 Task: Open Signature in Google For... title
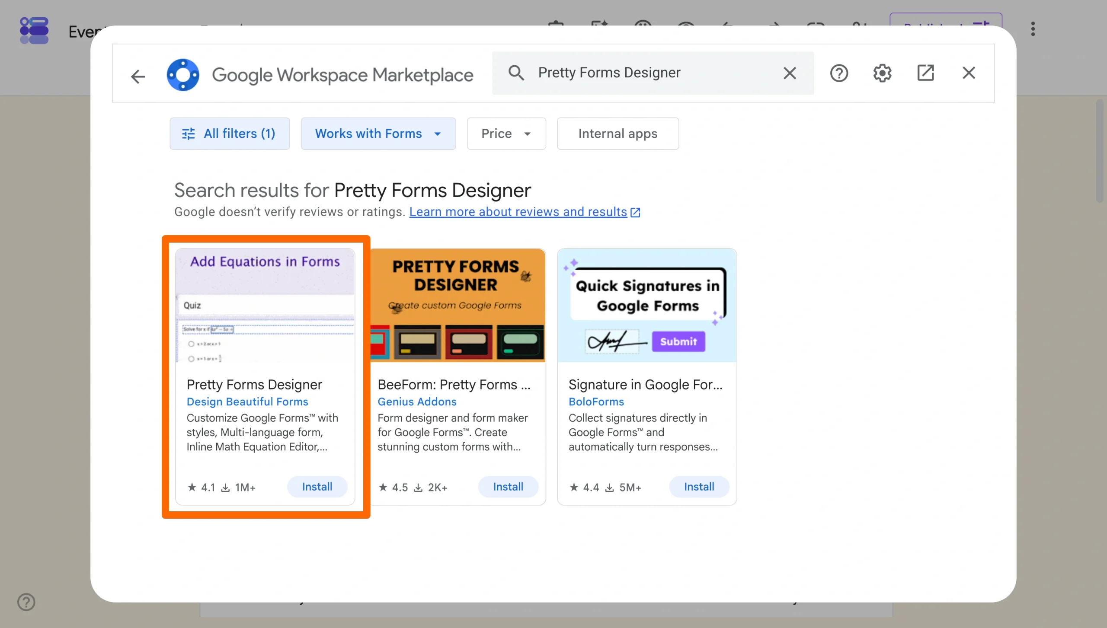(645, 384)
